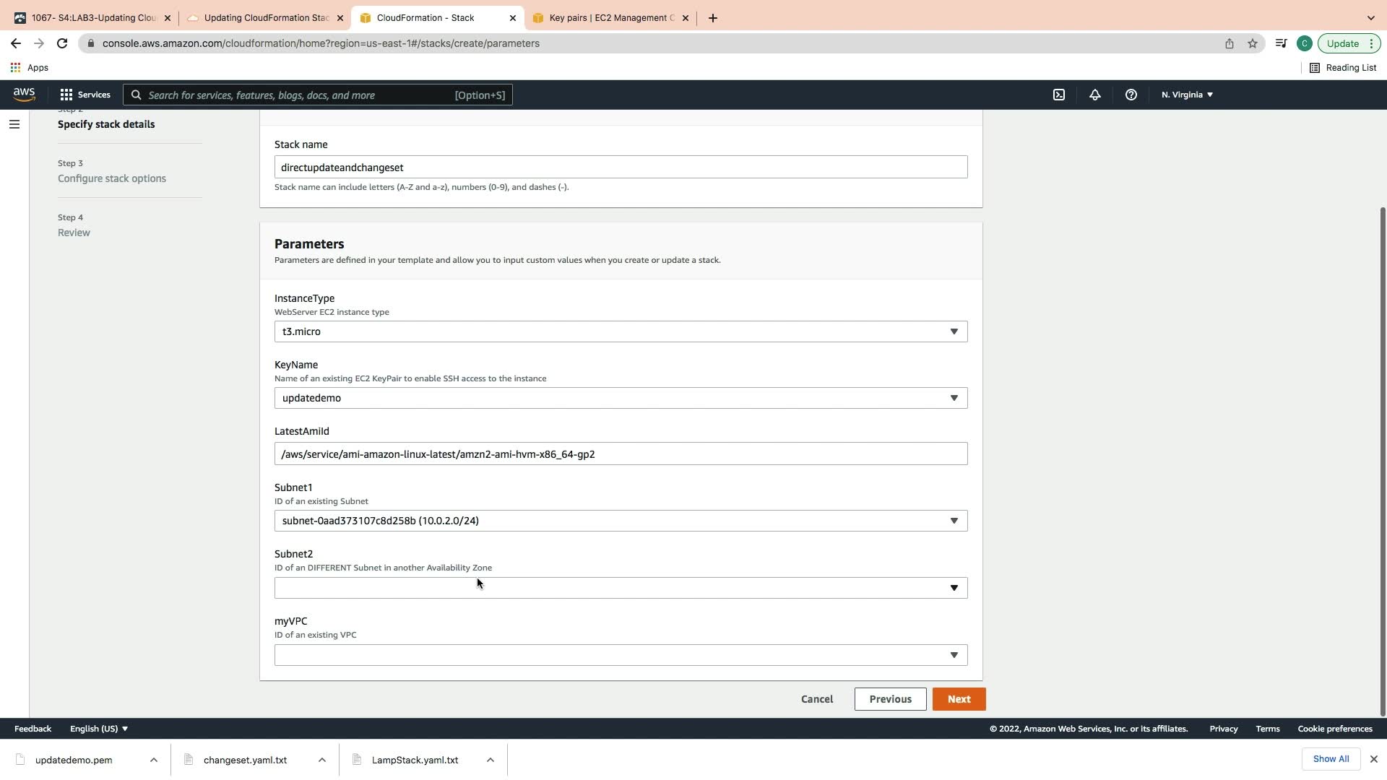Click into the Stack name input field
This screenshot has height=780, width=1387.
point(621,168)
